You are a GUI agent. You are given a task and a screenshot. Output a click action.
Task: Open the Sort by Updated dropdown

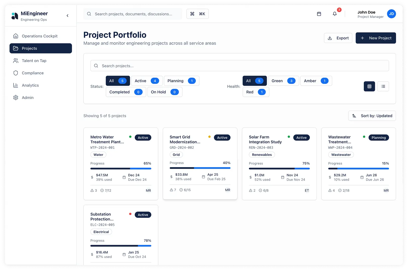372,116
